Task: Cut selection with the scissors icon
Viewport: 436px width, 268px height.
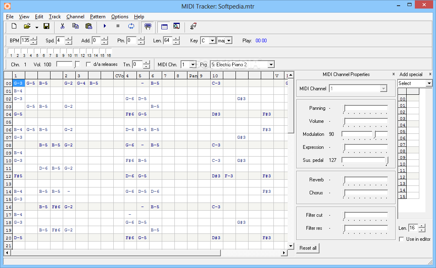Action: coord(62,26)
